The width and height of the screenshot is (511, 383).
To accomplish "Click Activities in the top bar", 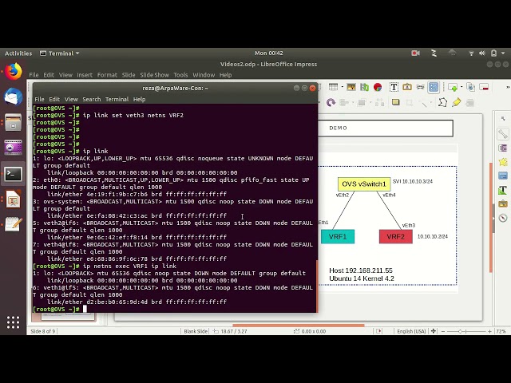I will point(18,53).
